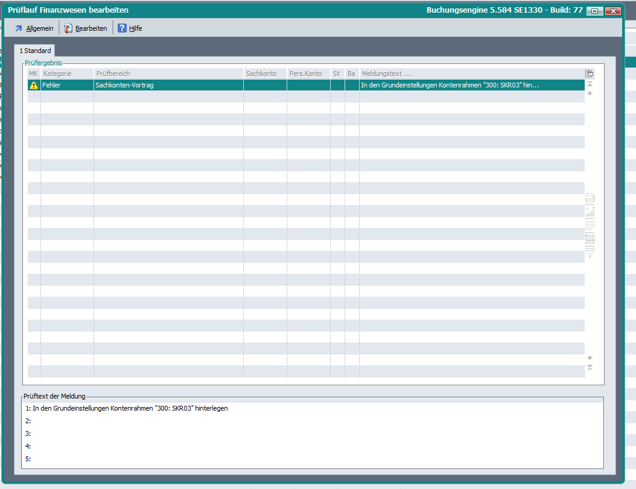The height and width of the screenshot is (489, 636).
Task: Click the table grid icon on the right
Action: 590,239
